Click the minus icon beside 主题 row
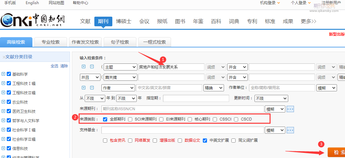Viewport: 345px width, 158px height. tap(91, 67)
